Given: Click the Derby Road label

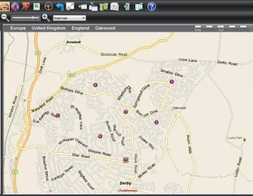Looking at the screenshot, I should [227, 63].
